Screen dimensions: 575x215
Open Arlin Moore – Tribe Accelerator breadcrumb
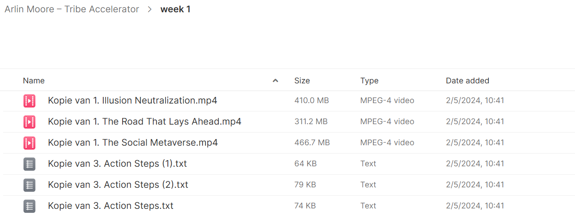point(72,9)
